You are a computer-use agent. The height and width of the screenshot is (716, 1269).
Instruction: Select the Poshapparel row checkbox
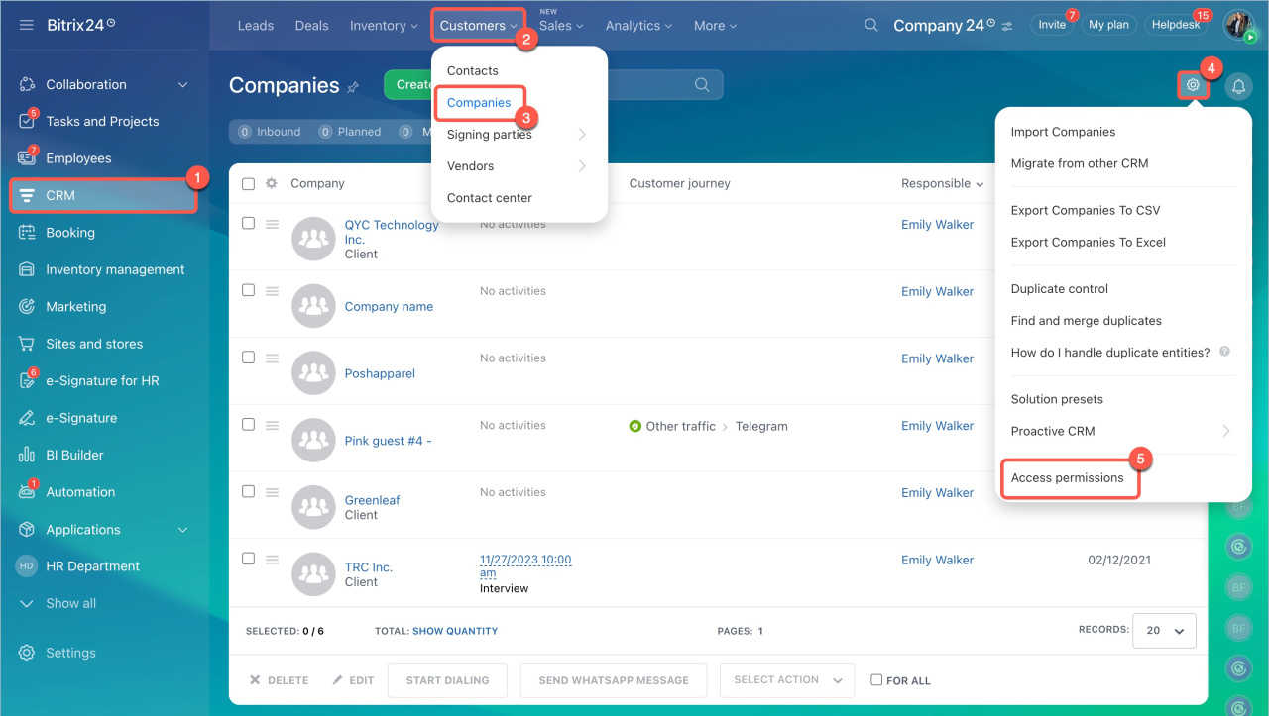pos(249,358)
